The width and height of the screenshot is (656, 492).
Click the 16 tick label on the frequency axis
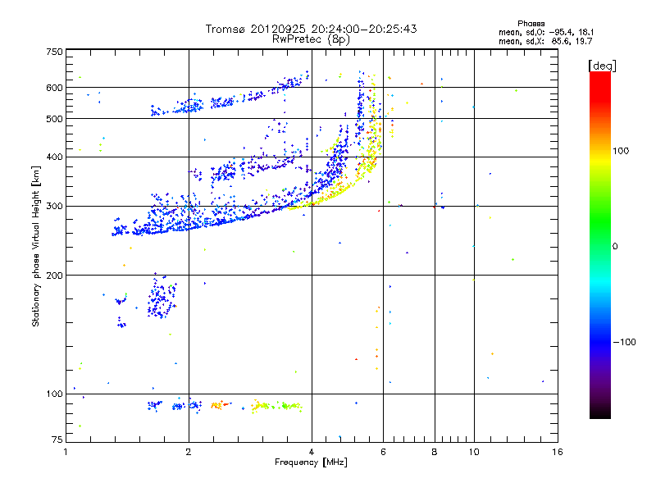(x=558, y=452)
